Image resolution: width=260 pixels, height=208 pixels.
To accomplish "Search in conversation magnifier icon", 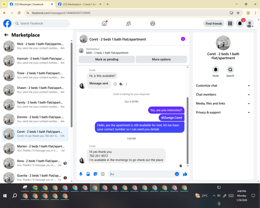I will 230,70.
